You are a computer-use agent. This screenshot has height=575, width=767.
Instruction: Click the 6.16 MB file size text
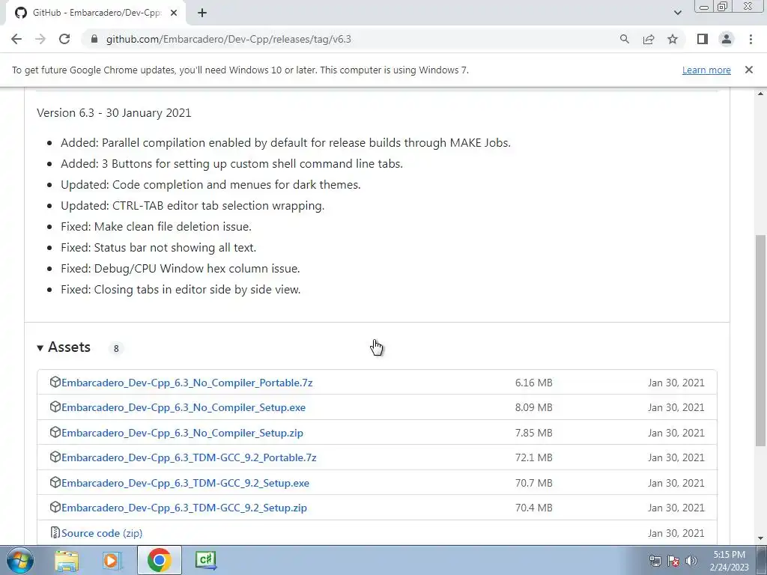533,383
